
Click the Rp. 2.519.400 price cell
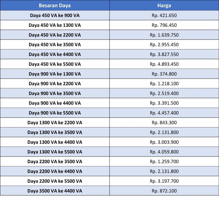(x=164, y=93)
